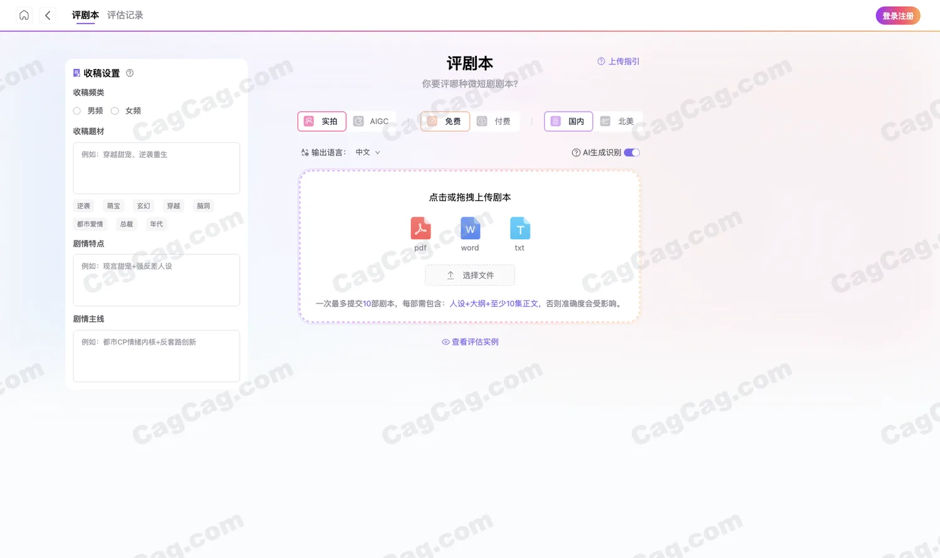Screen dimensions: 940x558
Task: Select the 男频 radio button
Action: pyautogui.click(x=77, y=111)
